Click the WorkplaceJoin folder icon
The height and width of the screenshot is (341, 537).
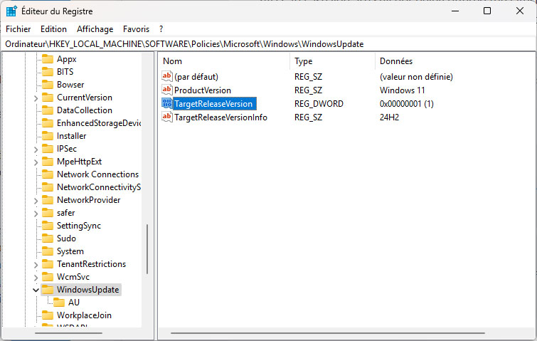tap(48, 315)
